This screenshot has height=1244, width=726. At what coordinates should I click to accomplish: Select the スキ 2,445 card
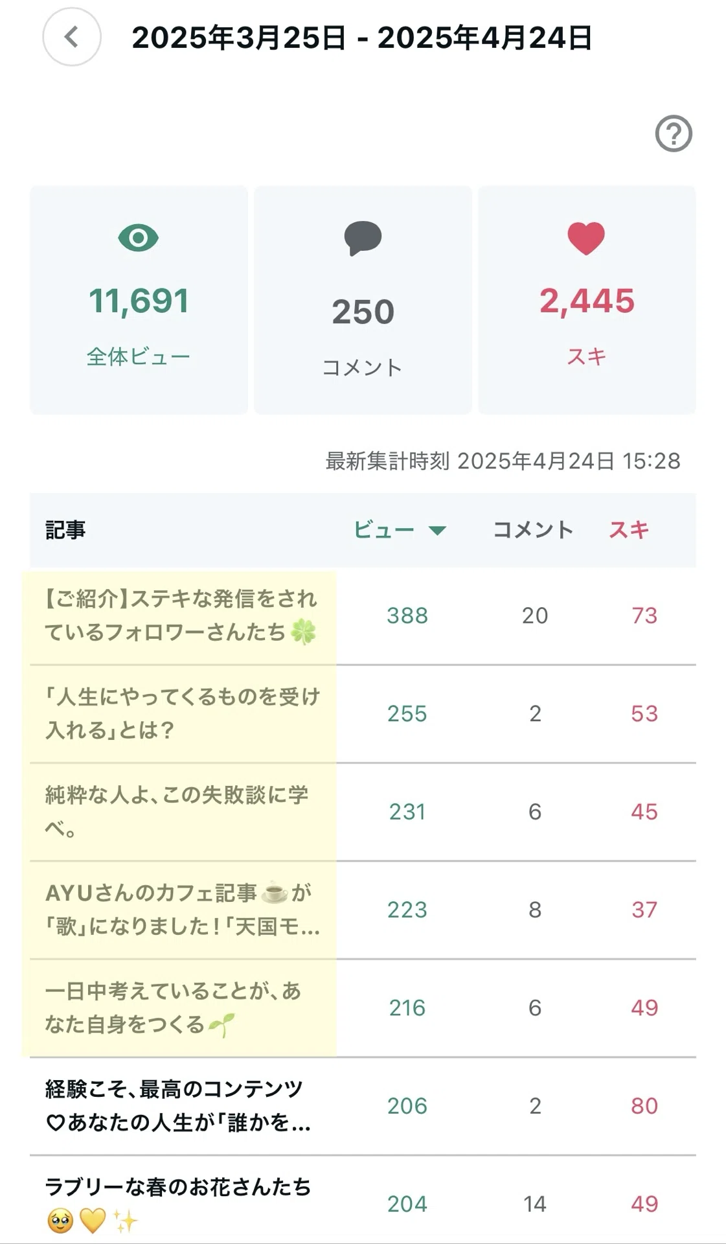tap(587, 300)
